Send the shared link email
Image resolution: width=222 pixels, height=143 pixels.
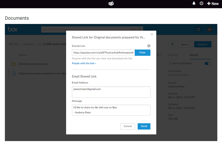(x=144, y=126)
